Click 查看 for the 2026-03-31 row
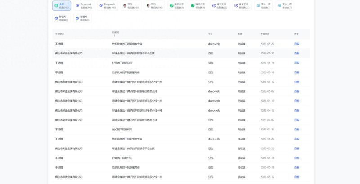 pyautogui.click(x=297, y=130)
